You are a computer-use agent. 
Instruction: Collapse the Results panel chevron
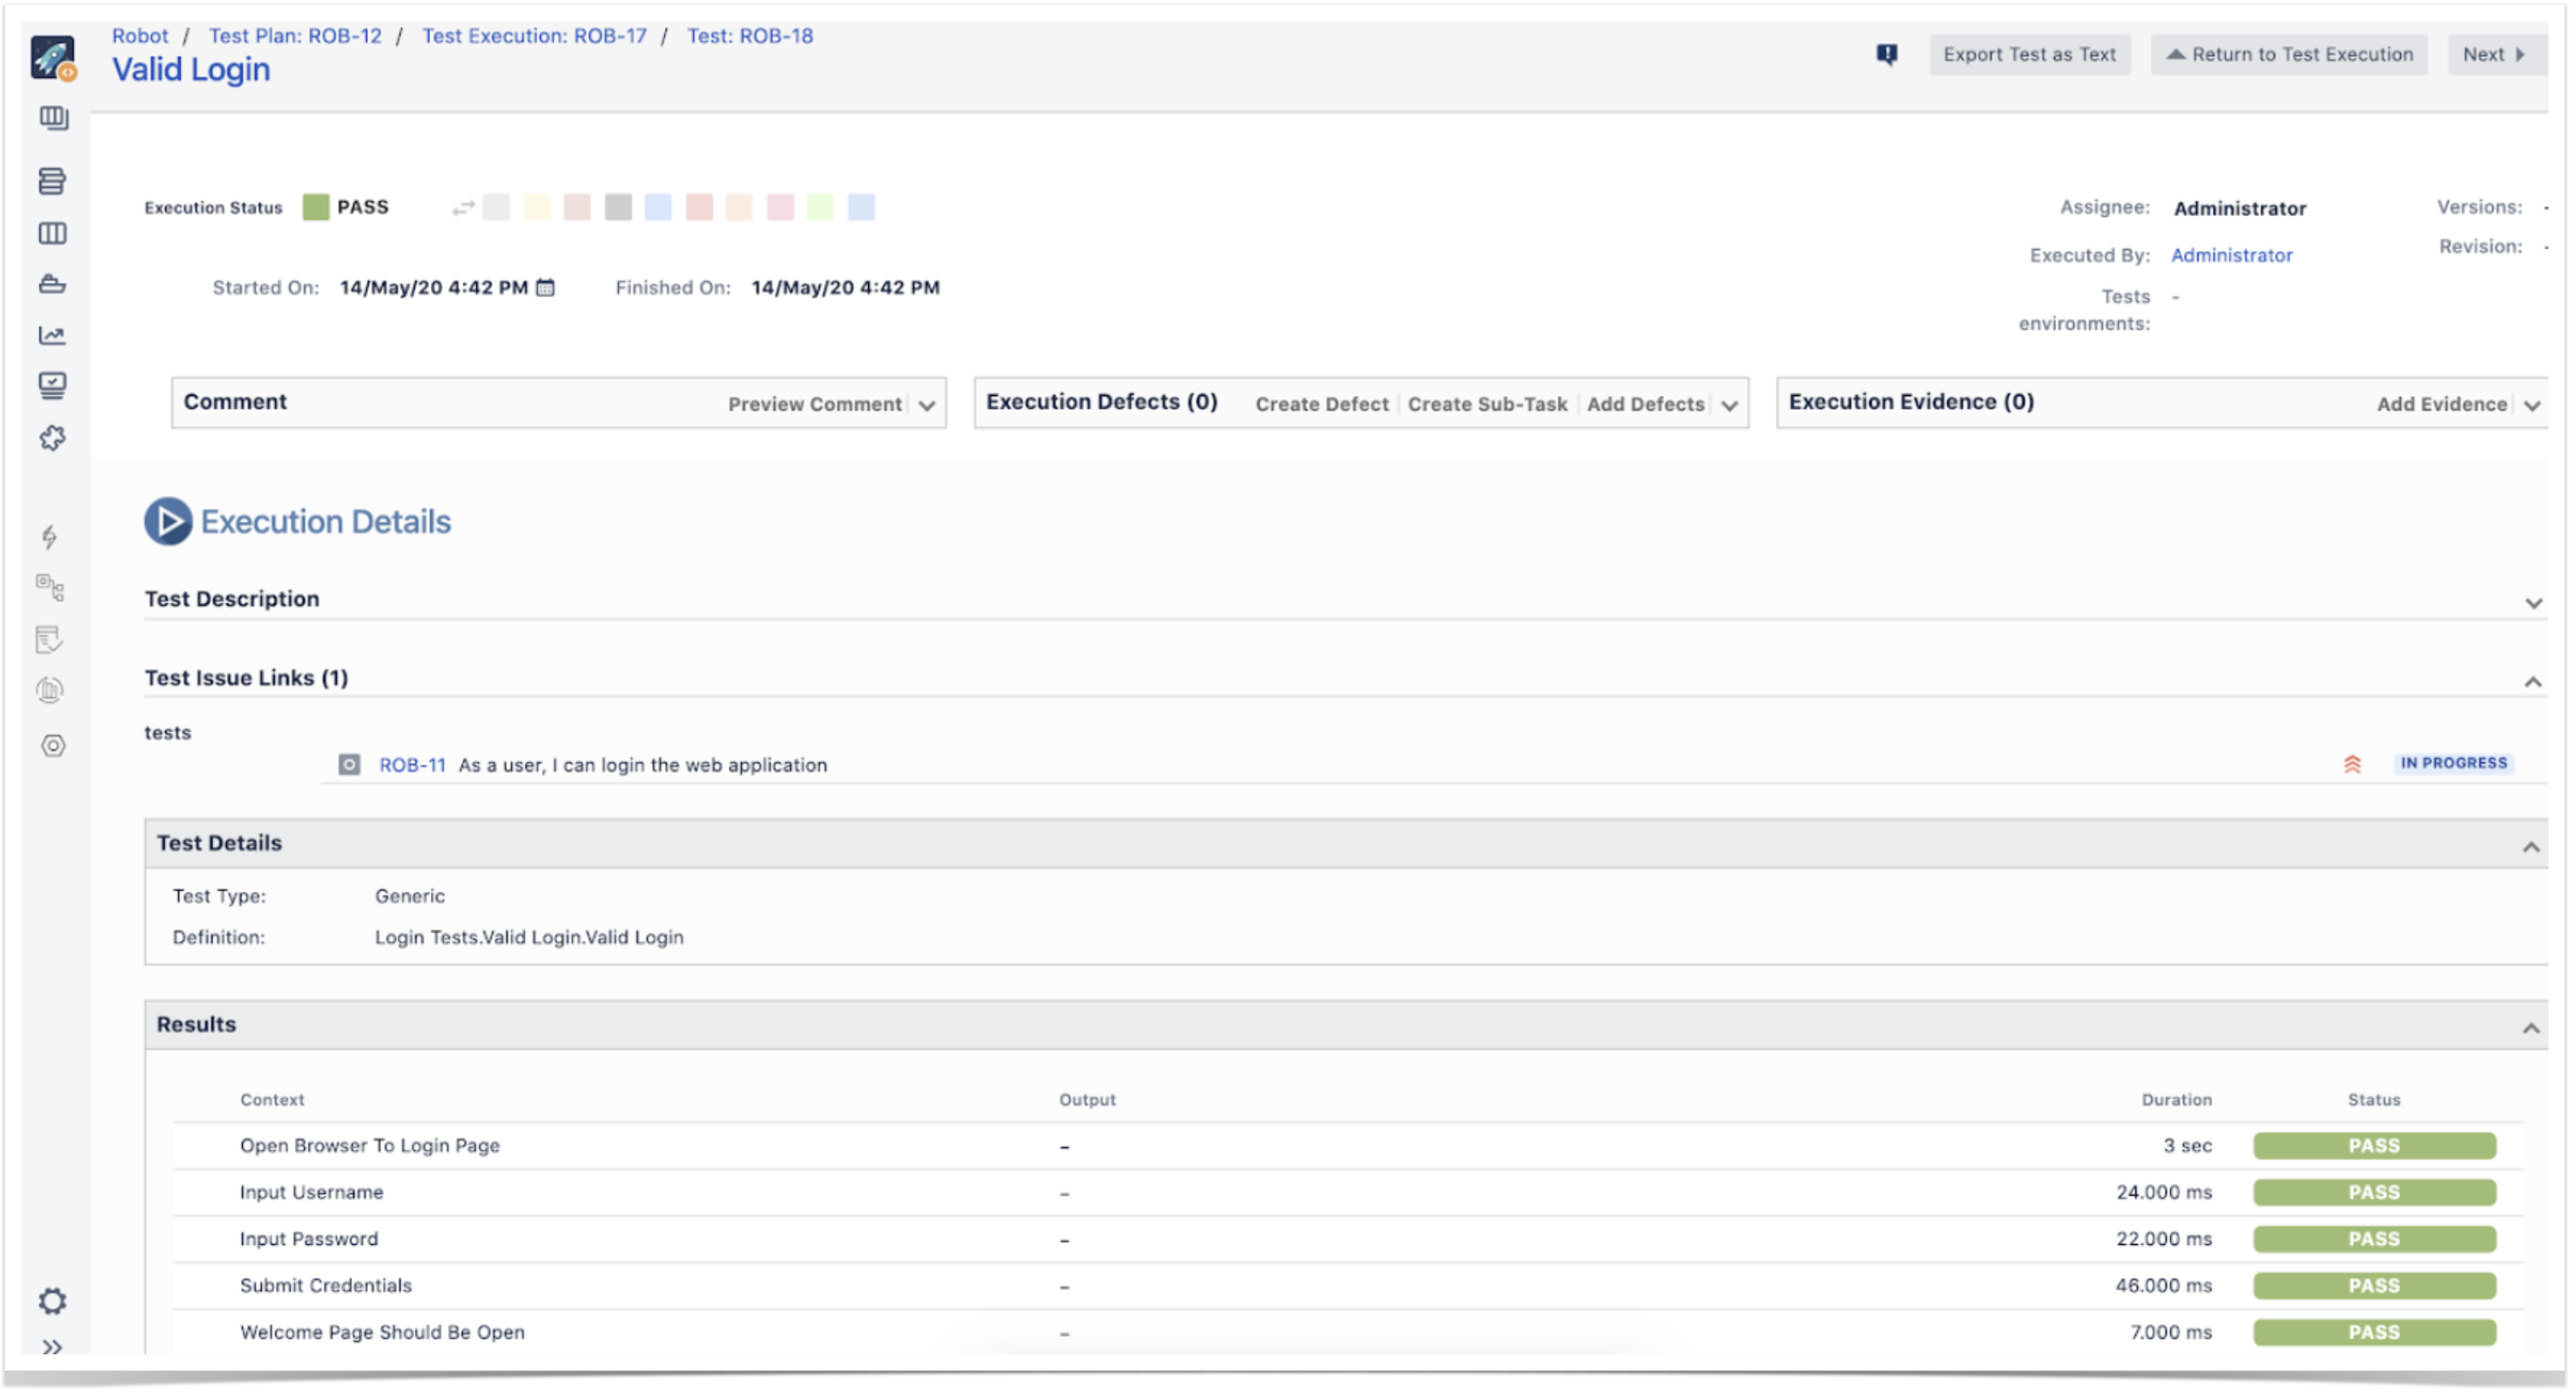(2532, 1029)
